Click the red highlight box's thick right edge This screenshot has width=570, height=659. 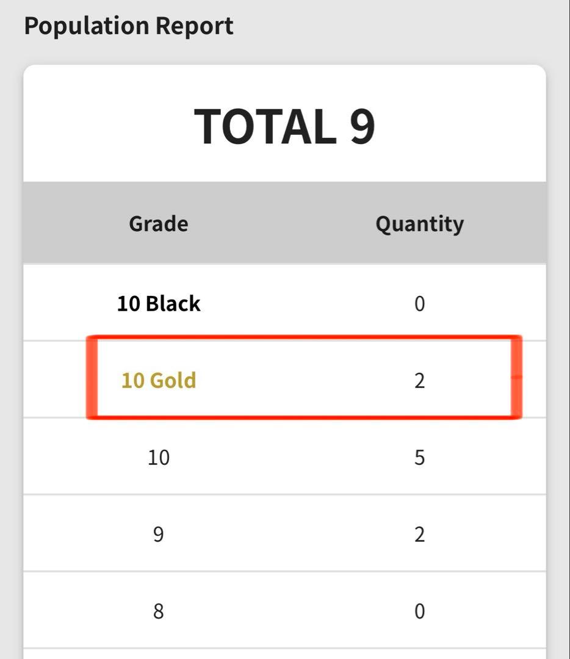coord(516,377)
